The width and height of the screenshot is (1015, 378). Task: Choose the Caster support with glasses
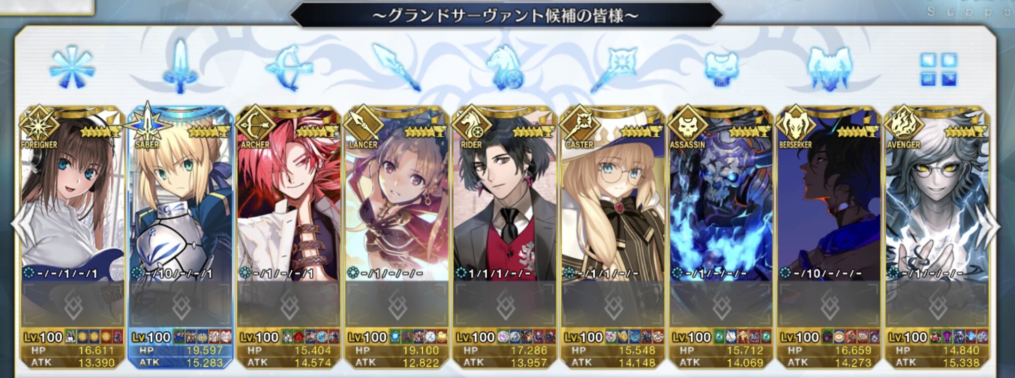613,237
